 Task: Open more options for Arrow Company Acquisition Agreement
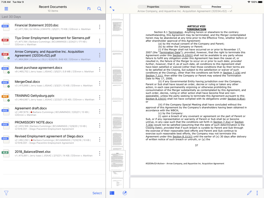(x=100, y=55)
